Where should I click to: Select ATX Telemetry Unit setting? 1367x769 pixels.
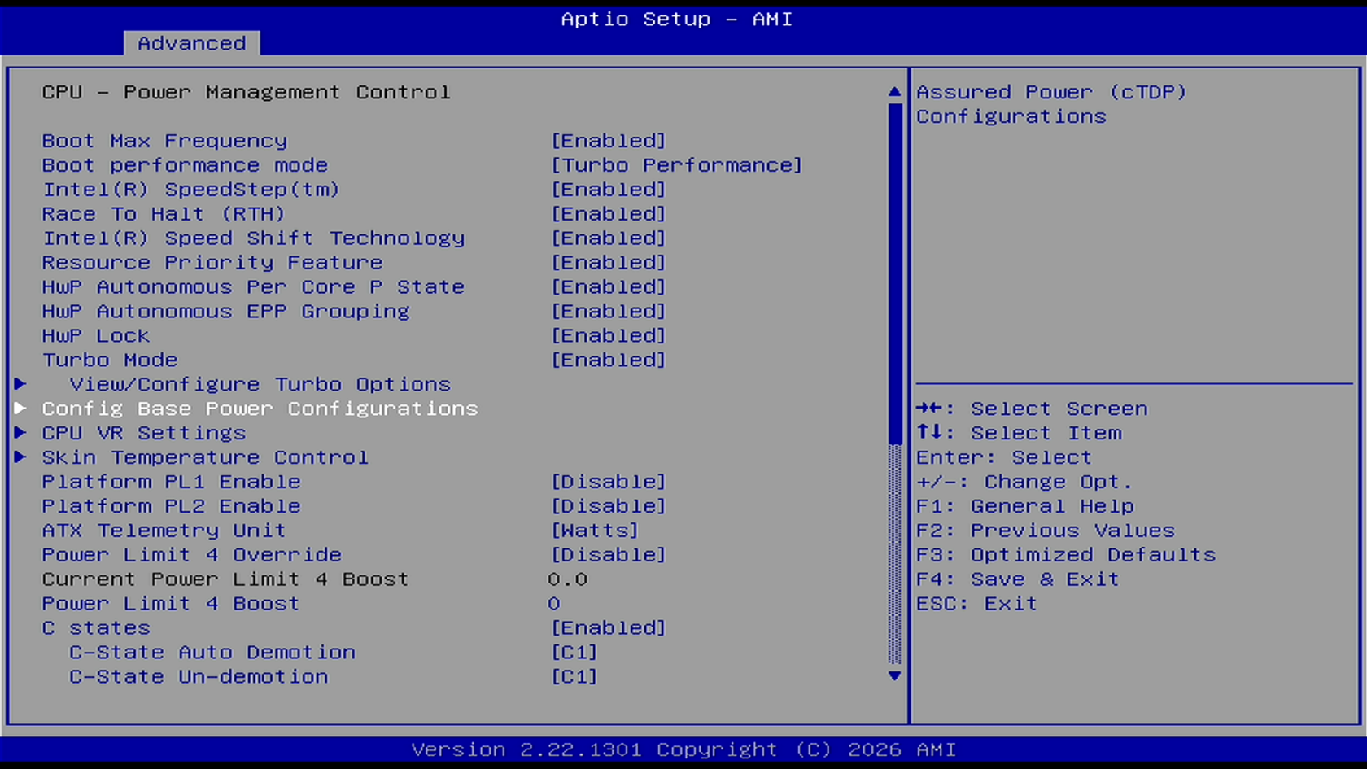click(164, 531)
